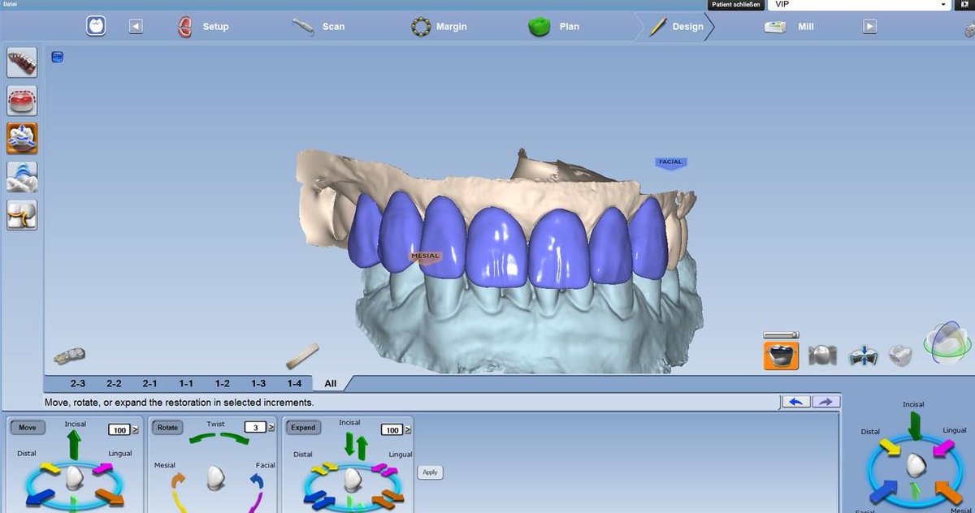Click the Apply button
Image resolution: width=975 pixels, height=513 pixels.
coord(431,472)
